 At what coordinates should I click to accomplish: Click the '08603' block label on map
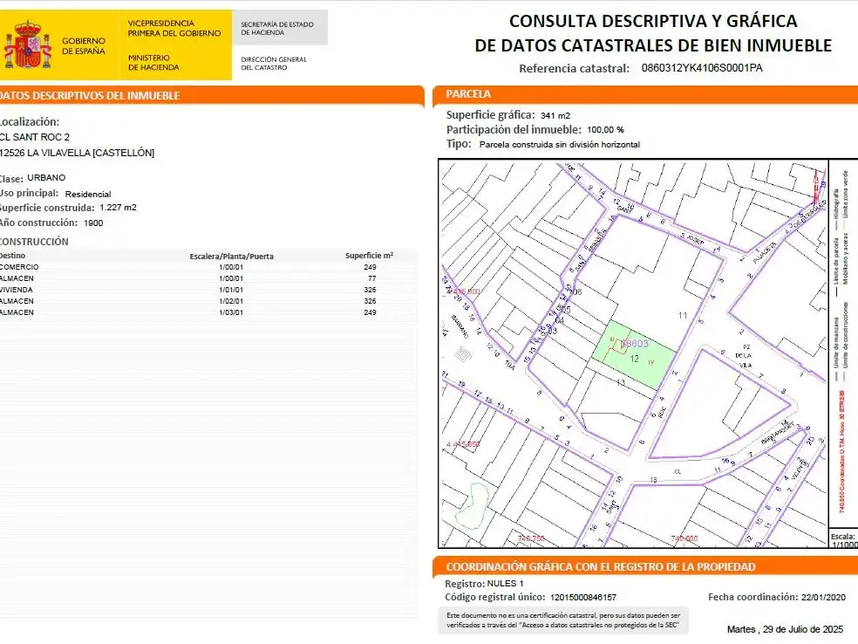point(634,343)
